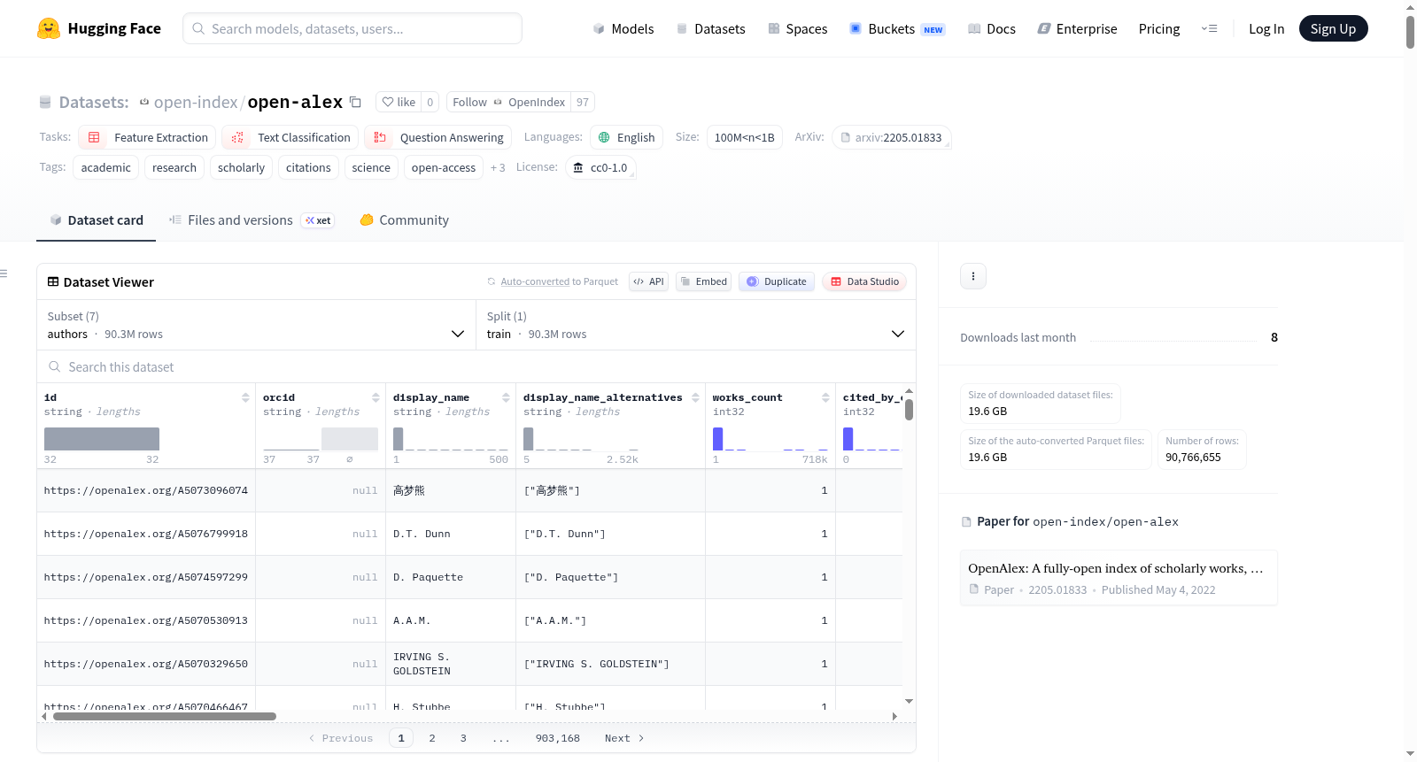Select the Dataset card tab

tap(97, 220)
